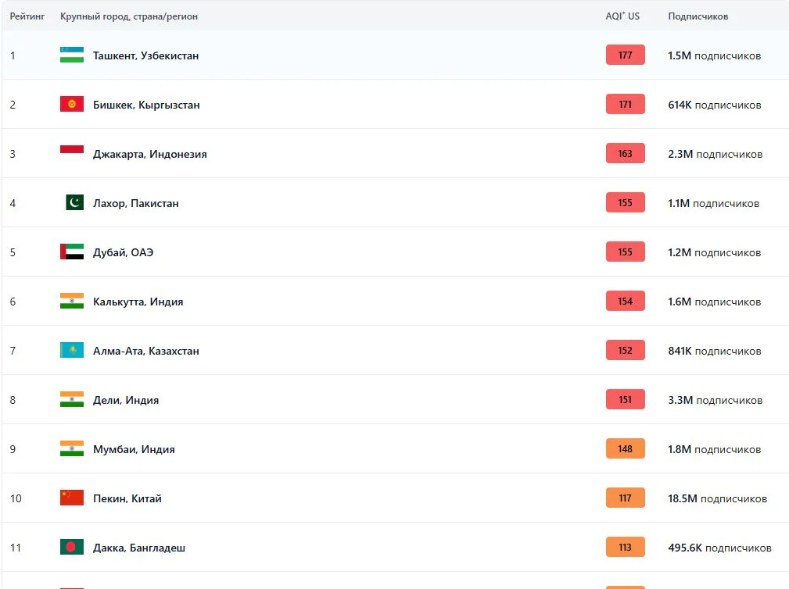This screenshot has height=589, width=789.
Task: Click the orange AQI badge 148
Action: (x=626, y=449)
